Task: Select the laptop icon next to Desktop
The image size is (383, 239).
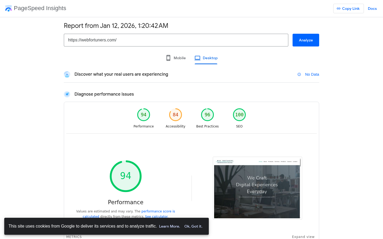Action: coord(197,58)
